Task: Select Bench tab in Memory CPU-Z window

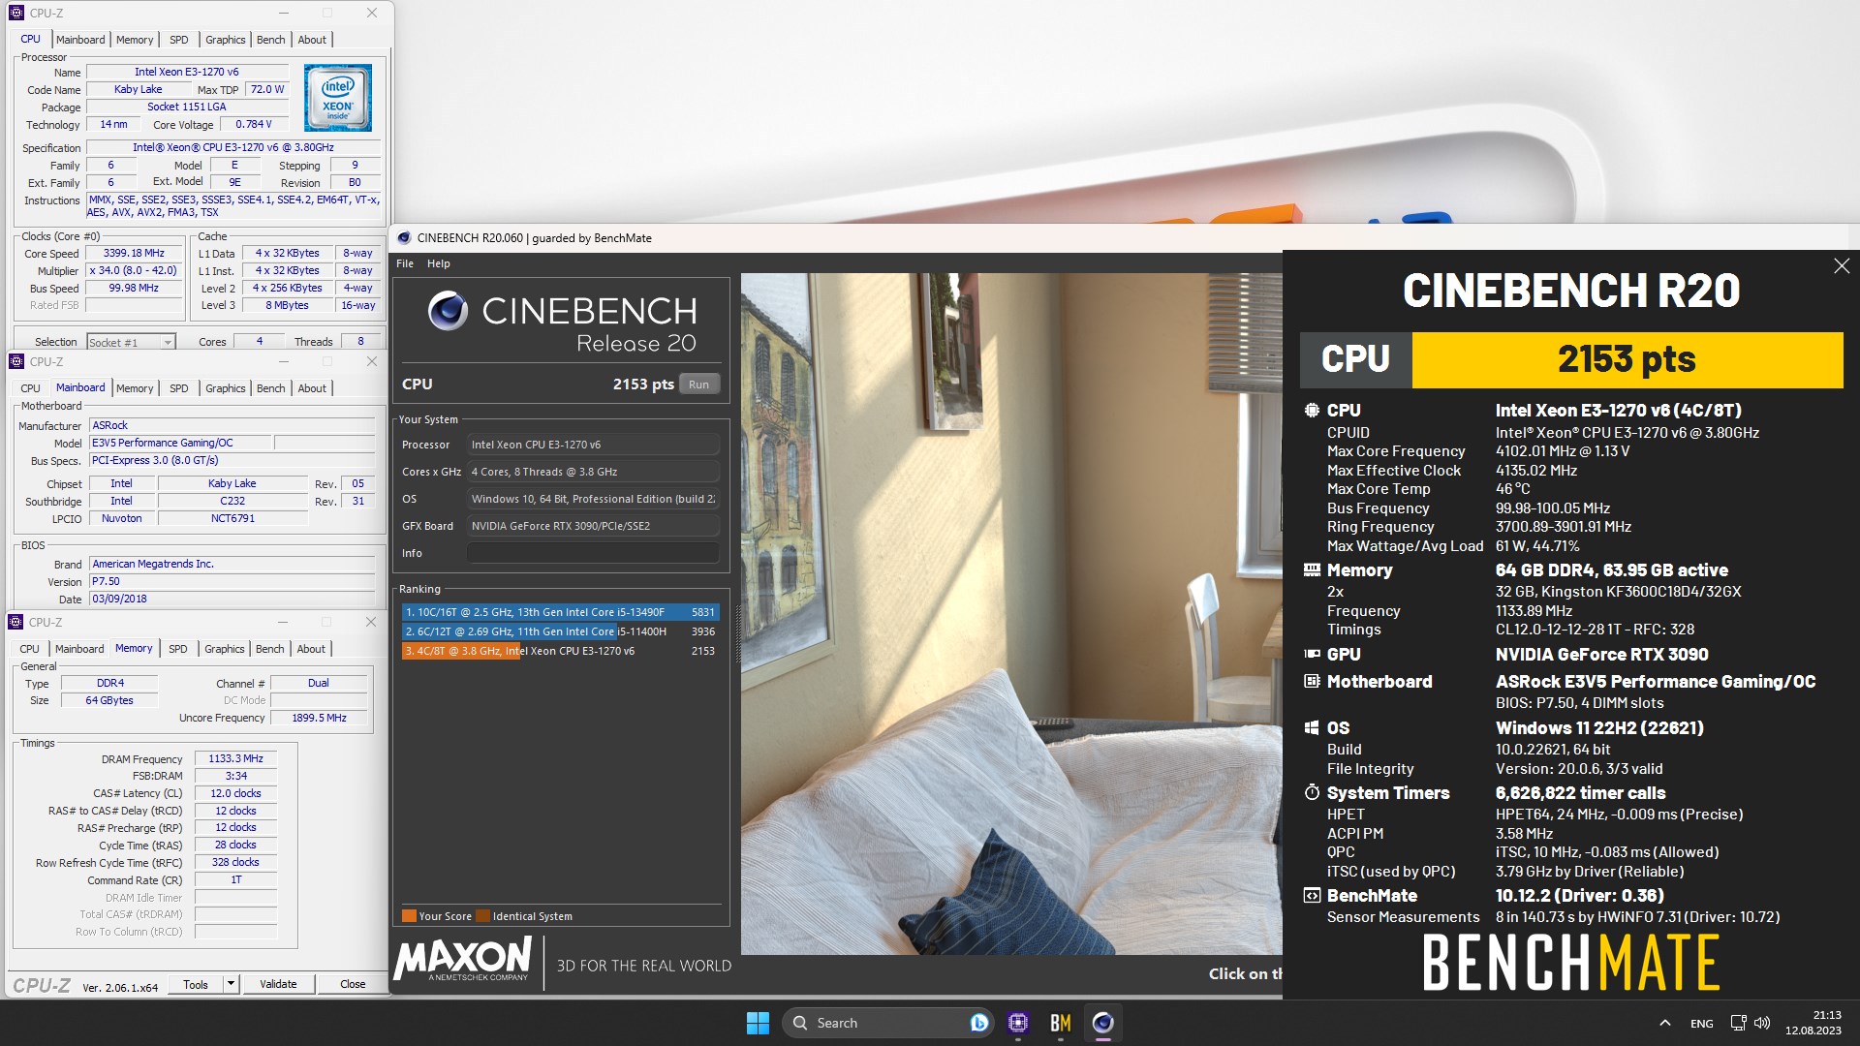Action: (x=270, y=649)
